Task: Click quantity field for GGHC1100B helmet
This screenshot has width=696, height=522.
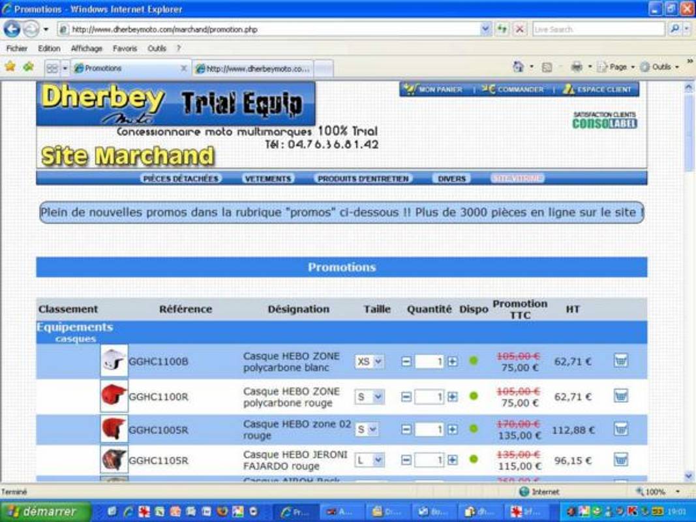Action: click(429, 361)
